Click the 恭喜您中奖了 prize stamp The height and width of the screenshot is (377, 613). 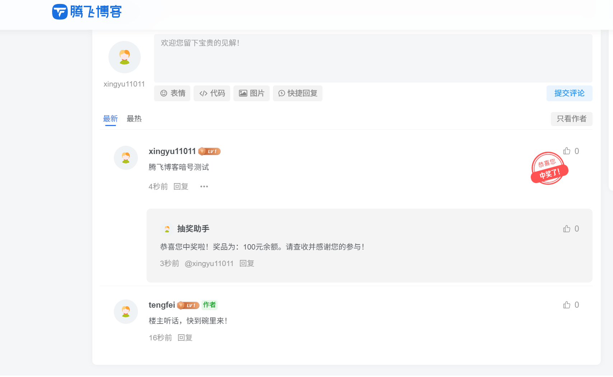(549, 168)
